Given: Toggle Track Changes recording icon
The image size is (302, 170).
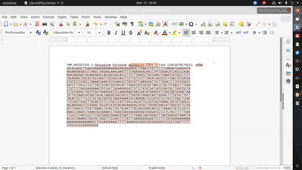Looking at the screenshot, I should click(x=249, y=24).
